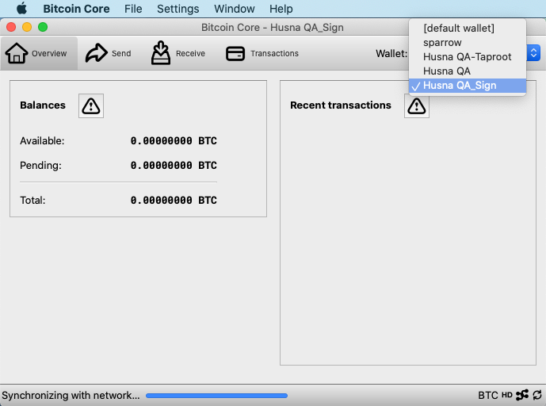
Task: Click the network connections status icon
Action: pyautogui.click(x=522, y=395)
